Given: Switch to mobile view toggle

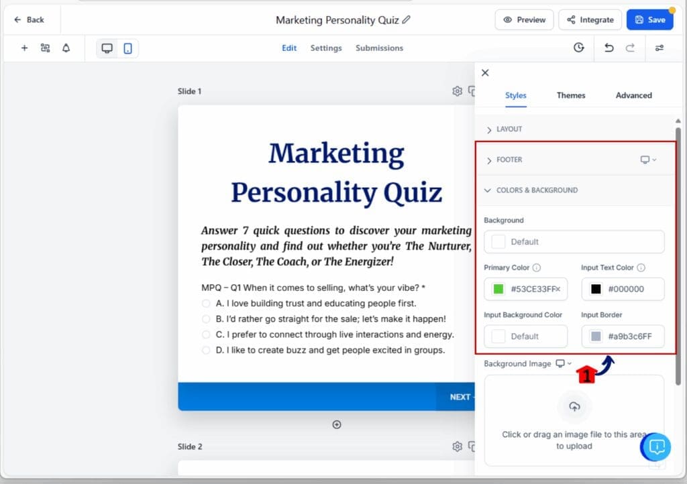Looking at the screenshot, I should pos(127,48).
